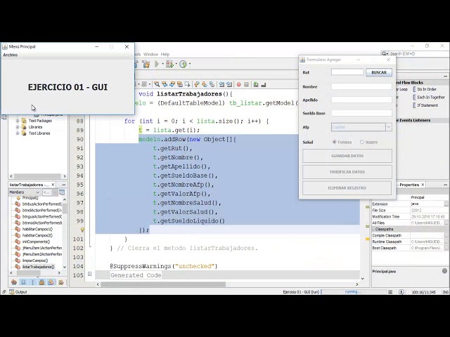Click the Profile Project clock icon
This screenshot has width=450, height=337.
coord(183,64)
